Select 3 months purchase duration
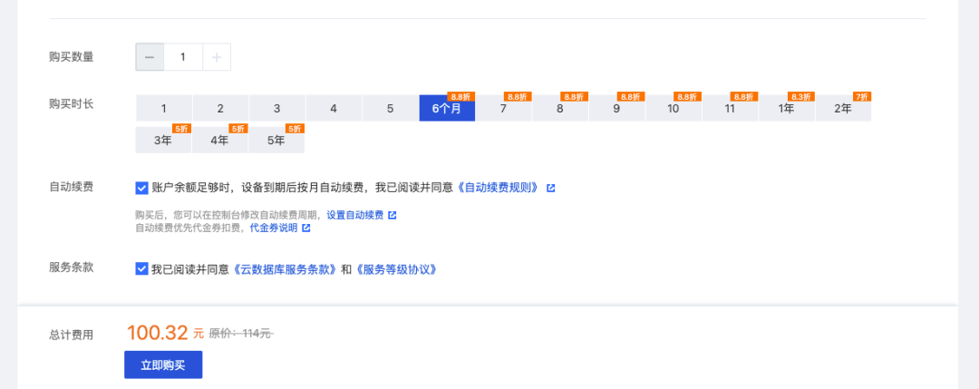Viewport: 979px width, 389px height. pos(277,108)
